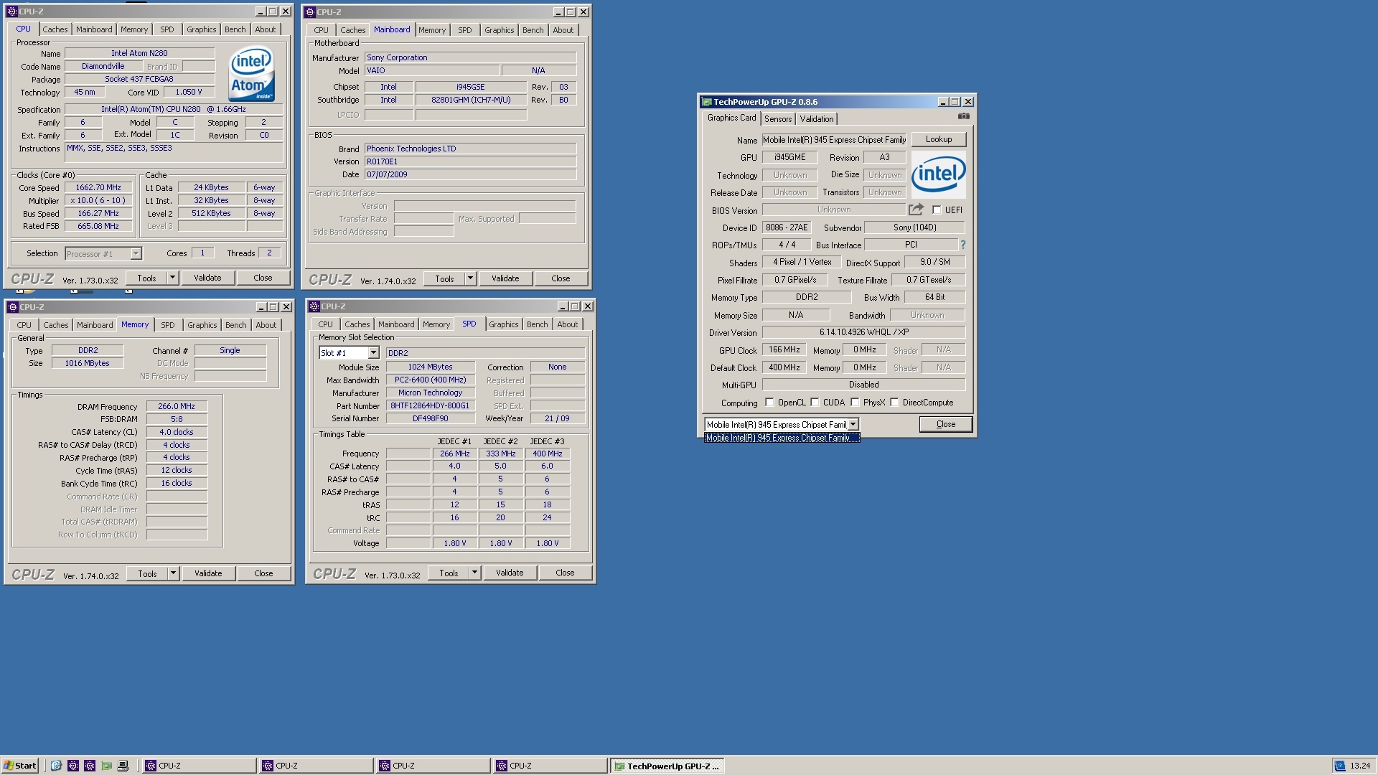
Task: Click the BIOS version R0170E1 value
Action: point(470,161)
